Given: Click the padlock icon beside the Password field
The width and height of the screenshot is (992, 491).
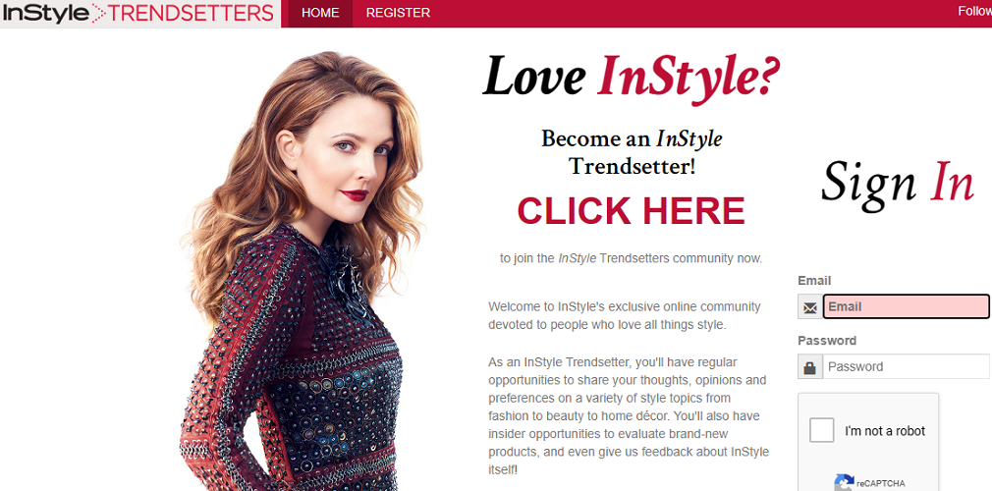Looking at the screenshot, I should click(809, 367).
